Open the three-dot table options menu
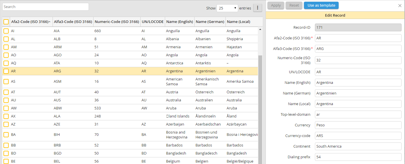 257,8
